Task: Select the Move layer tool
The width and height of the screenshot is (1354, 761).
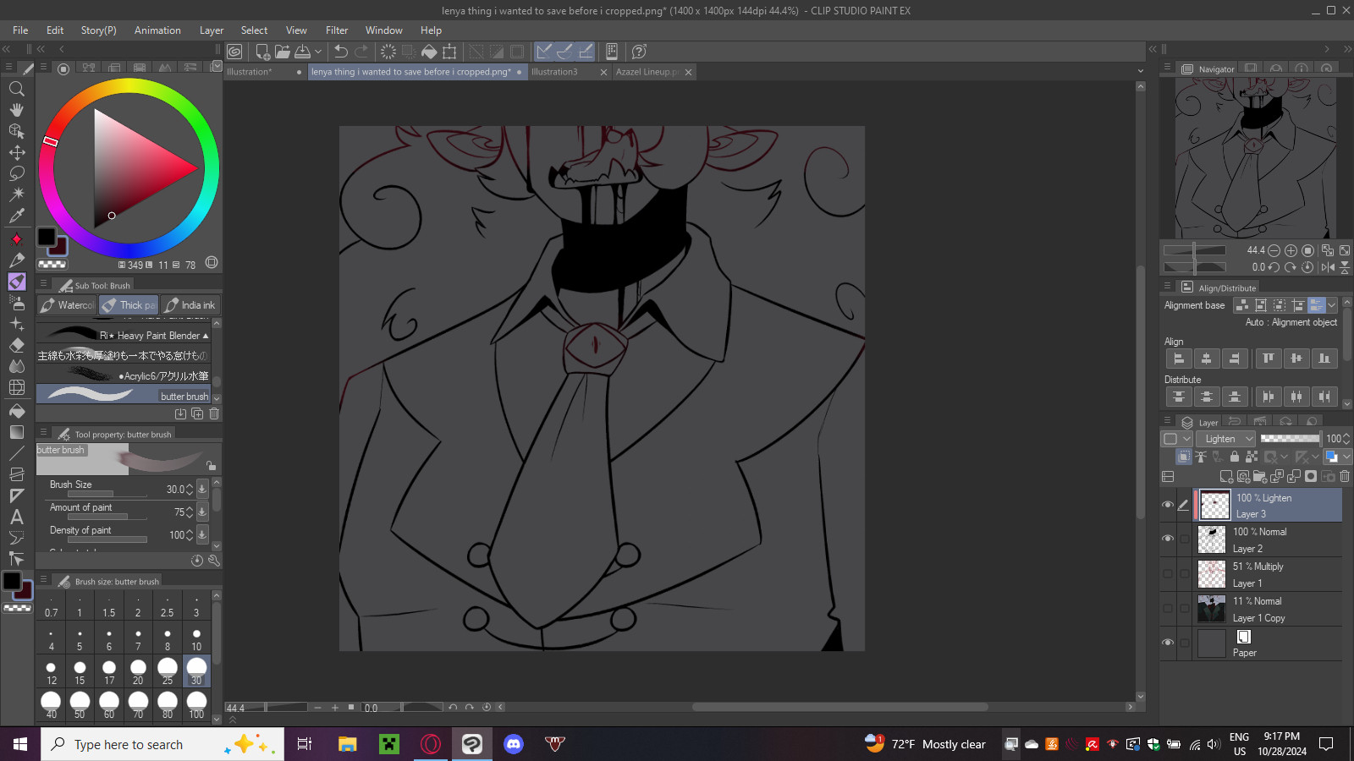Action: (16, 152)
